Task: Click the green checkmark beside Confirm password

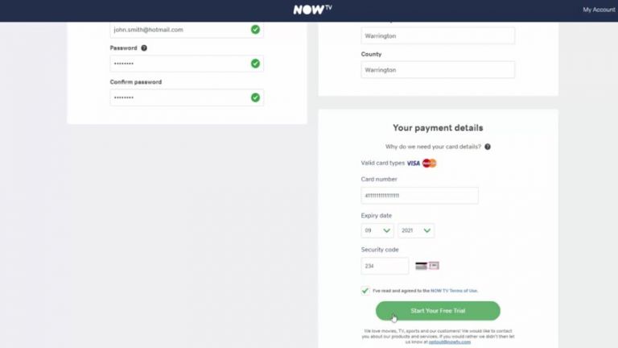Action: pos(255,97)
